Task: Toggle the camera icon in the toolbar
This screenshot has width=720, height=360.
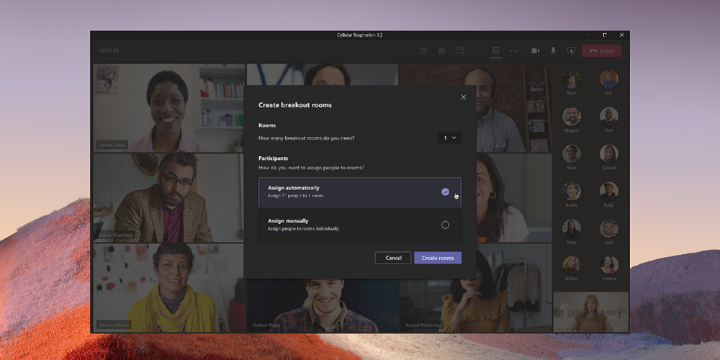Action: pos(536,51)
